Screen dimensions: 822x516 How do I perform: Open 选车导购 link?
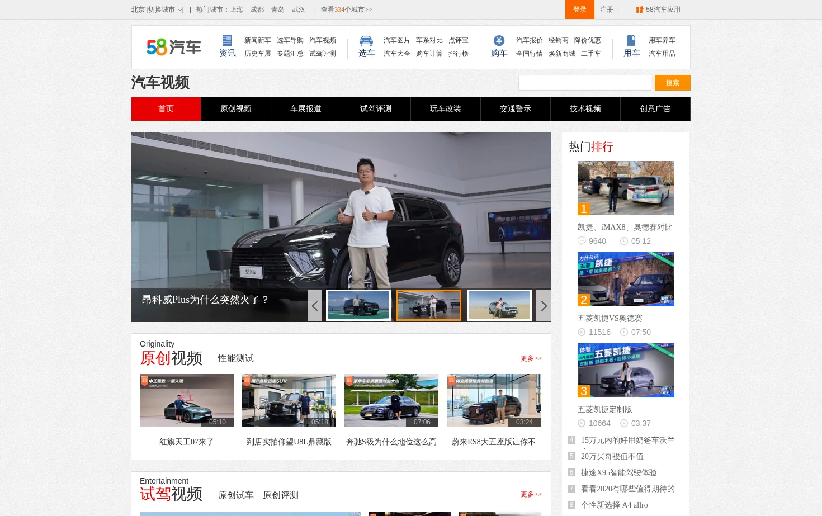point(290,40)
